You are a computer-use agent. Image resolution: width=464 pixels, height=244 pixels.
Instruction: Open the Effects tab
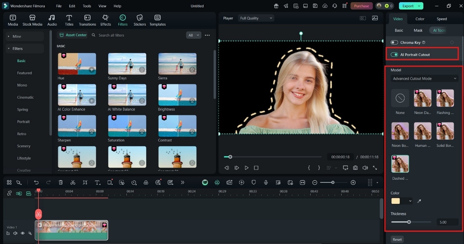(x=106, y=20)
